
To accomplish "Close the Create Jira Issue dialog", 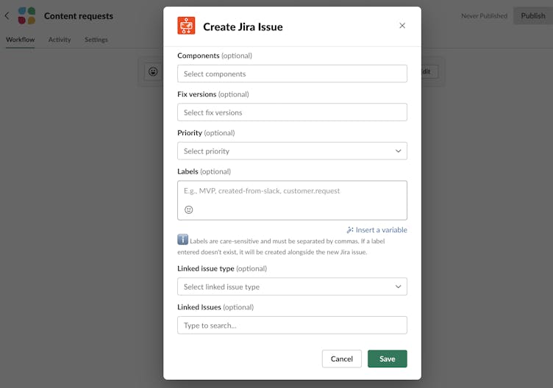I will coord(402,26).
